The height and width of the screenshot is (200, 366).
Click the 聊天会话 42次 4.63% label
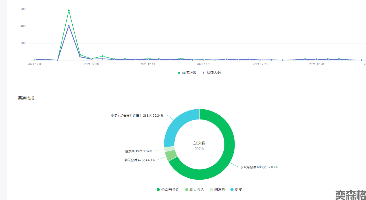(139, 160)
